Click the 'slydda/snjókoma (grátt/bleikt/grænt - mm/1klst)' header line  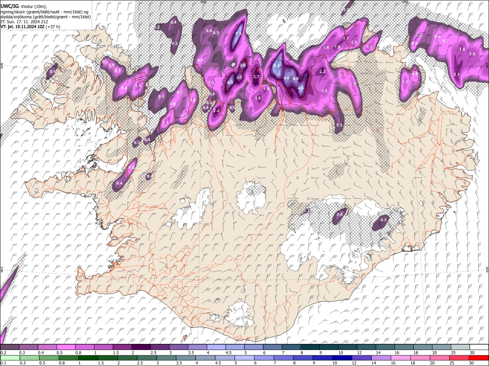(x=45, y=17)
